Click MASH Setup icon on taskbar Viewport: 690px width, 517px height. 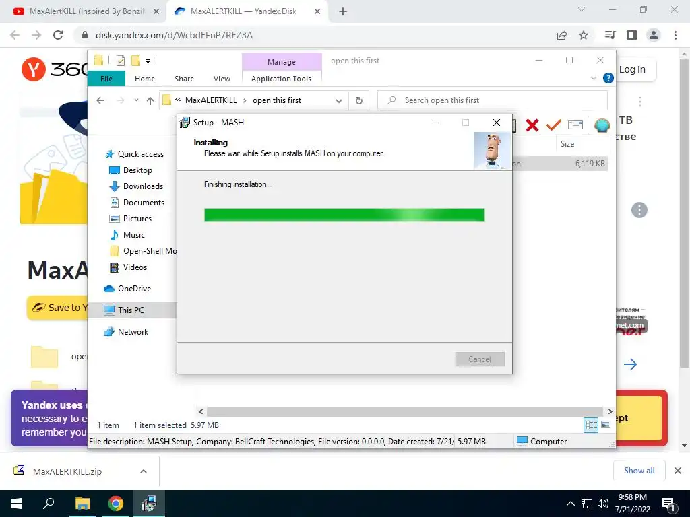click(149, 504)
